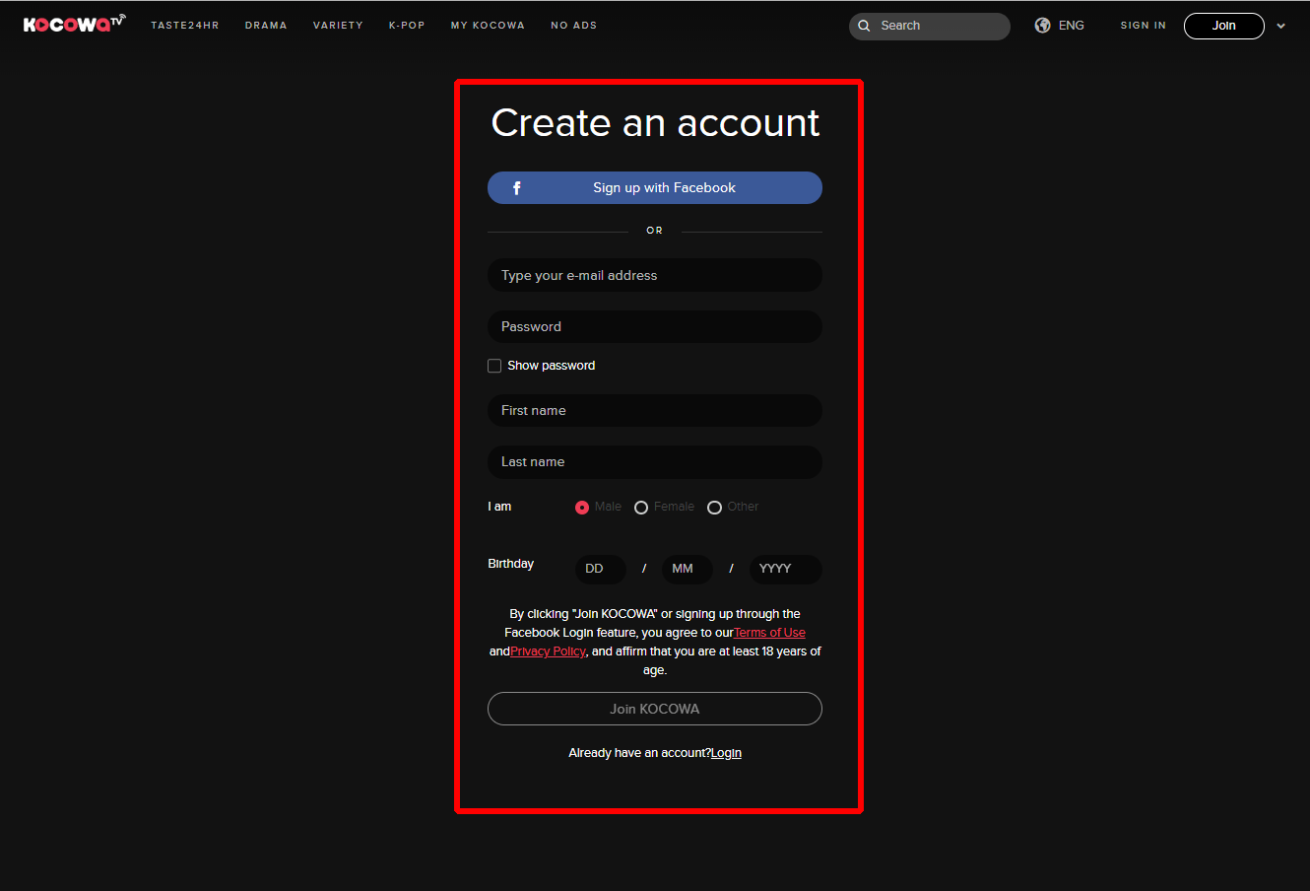Click the search magnifier icon
Image resolution: width=1310 pixels, height=891 pixels.
point(864,26)
